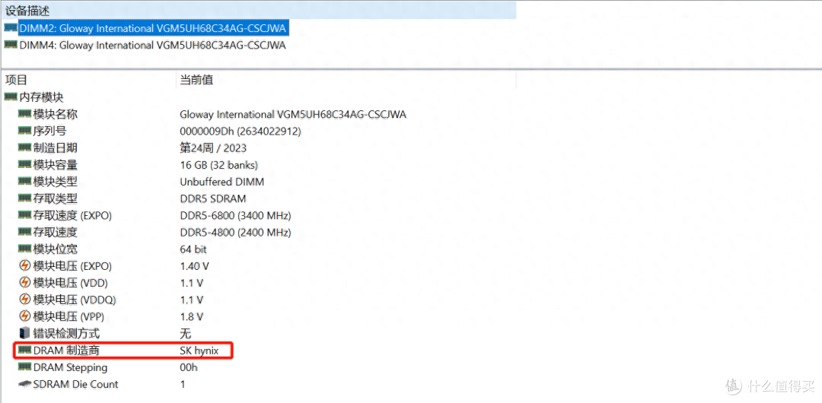Click the voltage icon beside 模块电压 (VDDQ)
Viewport: 822px width, 403px height.
24,300
